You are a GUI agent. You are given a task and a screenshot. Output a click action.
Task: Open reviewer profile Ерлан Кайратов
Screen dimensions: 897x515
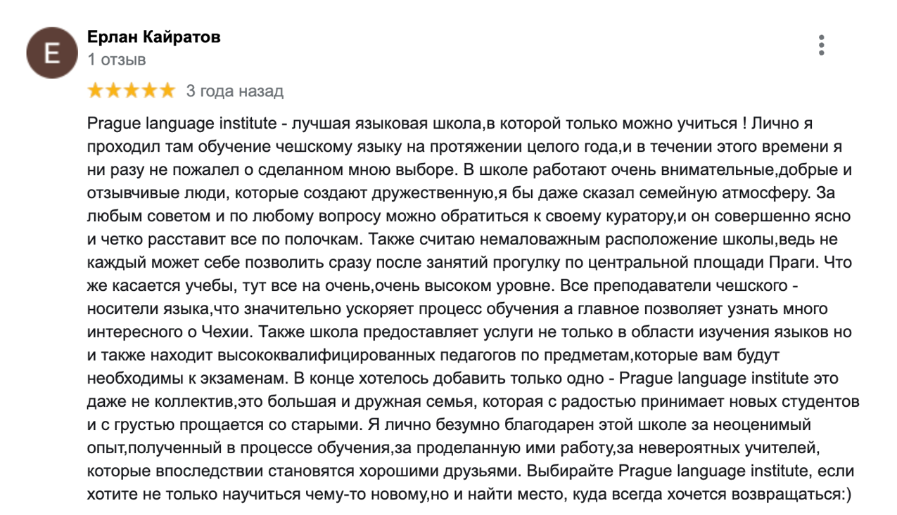click(x=153, y=37)
